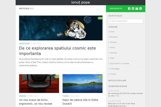Focus the 'Scrie si apasa Enter' search field

point(126,21)
